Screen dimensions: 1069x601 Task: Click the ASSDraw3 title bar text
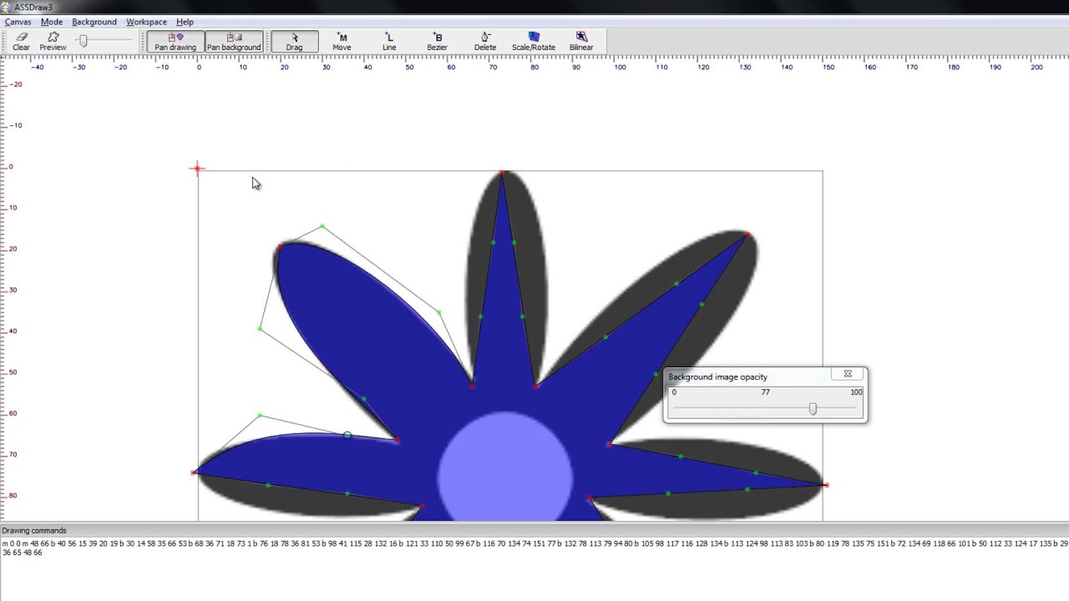click(x=33, y=8)
